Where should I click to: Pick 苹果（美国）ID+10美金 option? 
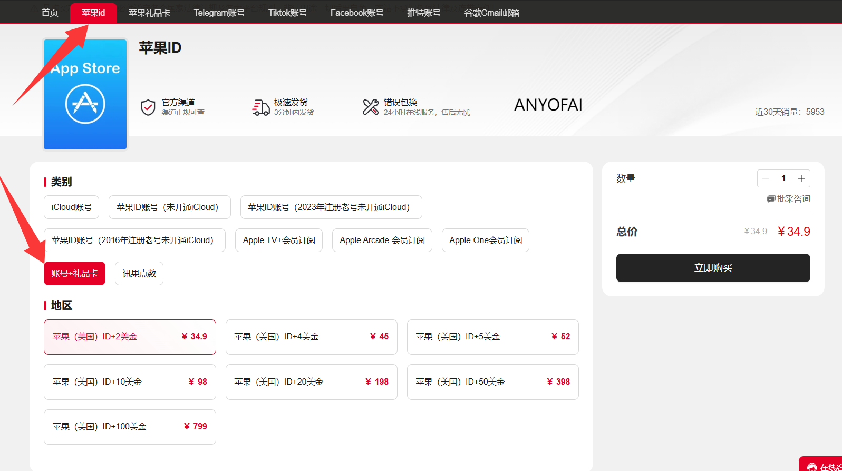(x=130, y=382)
